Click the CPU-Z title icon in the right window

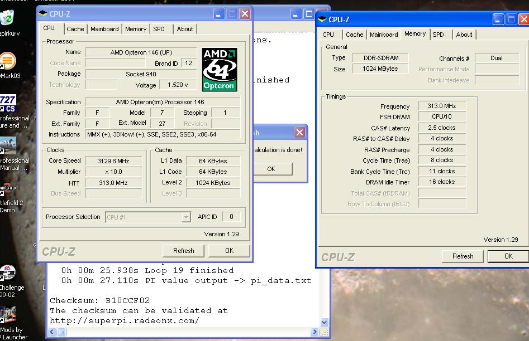tap(322, 19)
